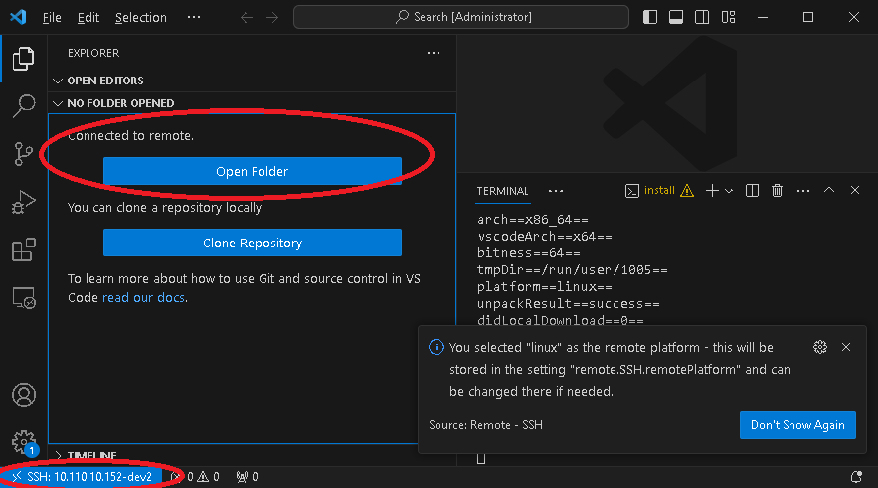This screenshot has width=878, height=488.
Task: Open the Remote Explorer view icon
Action: [24, 298]
